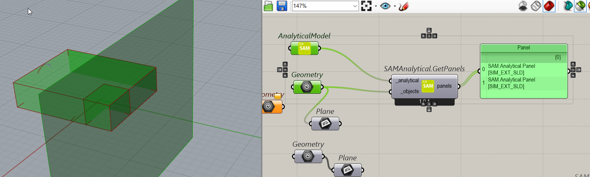
Task: Click the panels output on GetPanels
Action: tap(444, 86)
